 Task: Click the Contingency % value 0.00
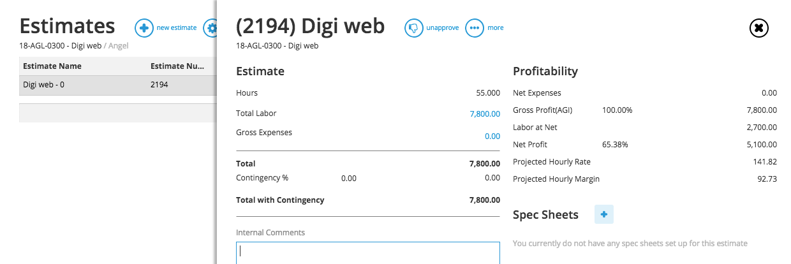tap(349, 179)
